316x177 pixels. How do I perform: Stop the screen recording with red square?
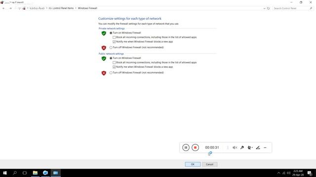195,147
